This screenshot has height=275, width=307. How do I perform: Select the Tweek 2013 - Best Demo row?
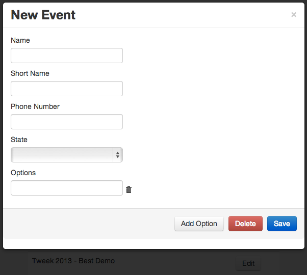pyautogui.click(x=73, y=261)
